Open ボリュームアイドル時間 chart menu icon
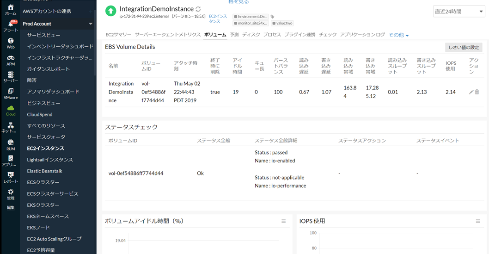 point(284,221)
